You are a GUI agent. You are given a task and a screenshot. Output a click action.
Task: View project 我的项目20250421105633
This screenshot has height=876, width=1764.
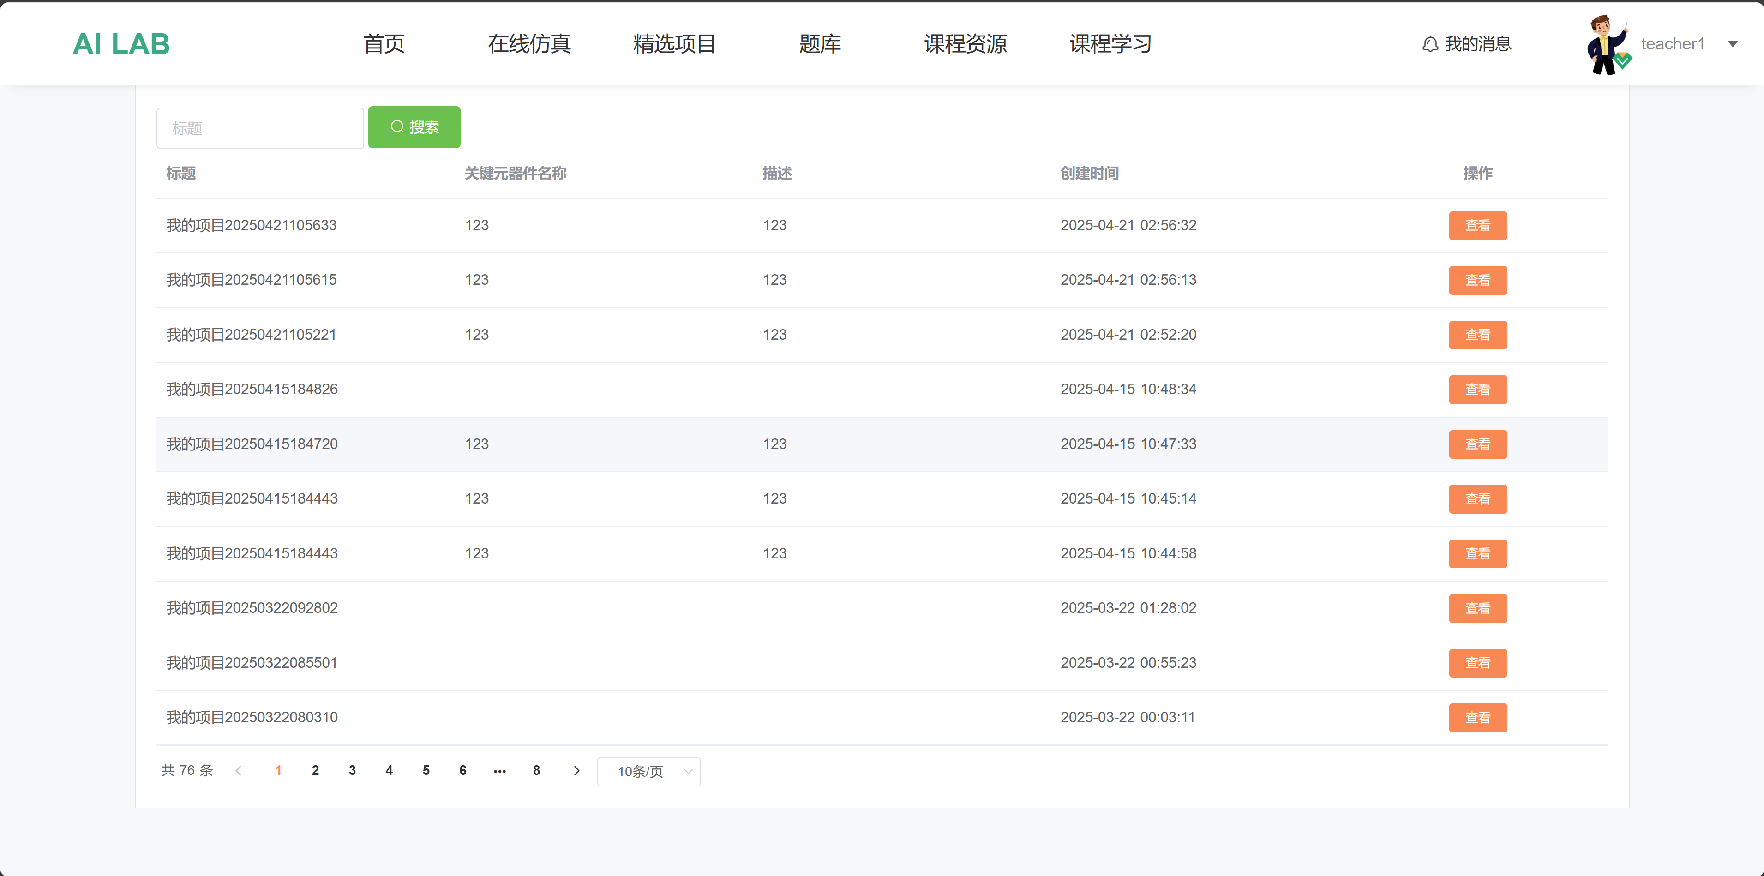point(1477,225)
